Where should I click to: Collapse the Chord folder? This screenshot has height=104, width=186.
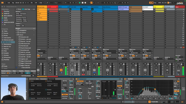coord(16,35)
